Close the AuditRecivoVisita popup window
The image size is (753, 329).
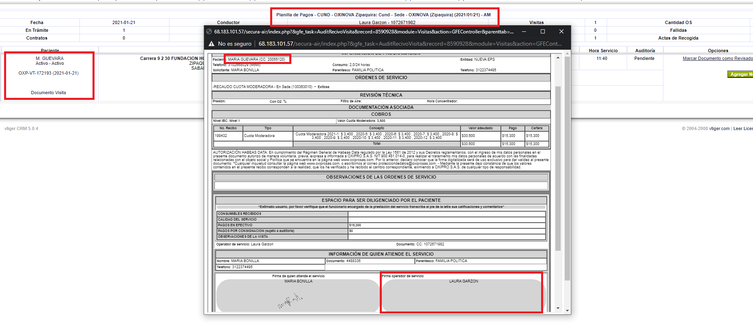pyautogui.click(x=561, y=31)
